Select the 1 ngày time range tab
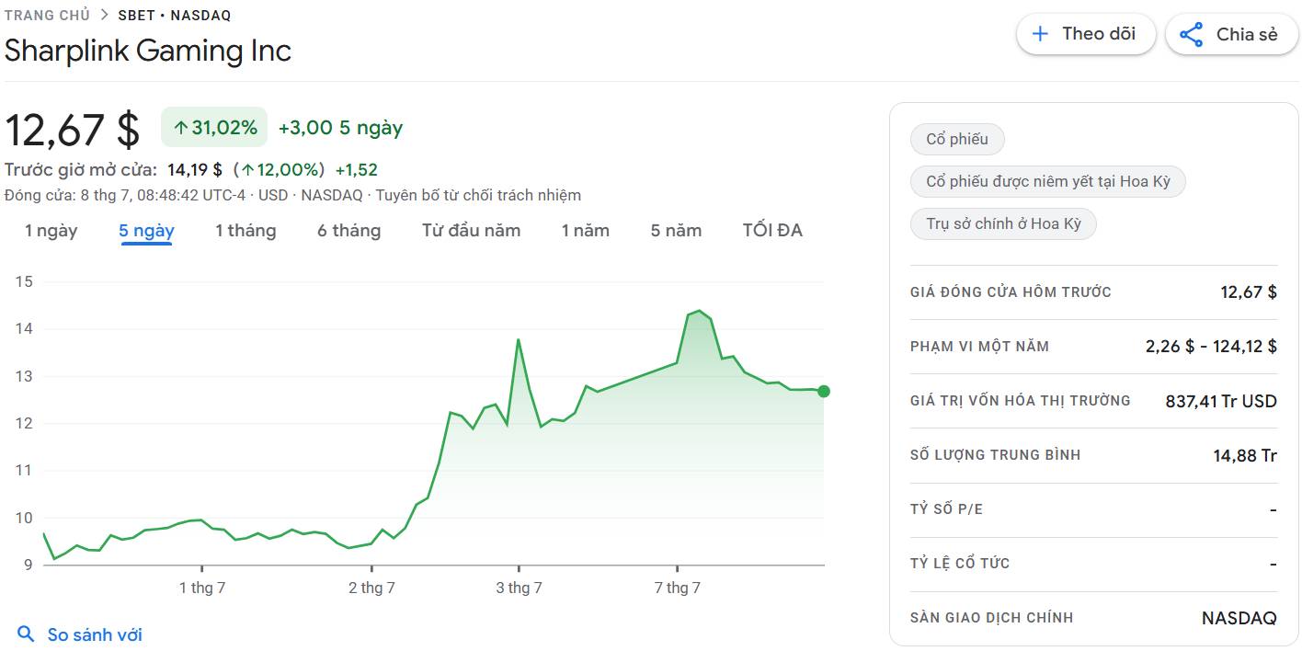The height and width of the screenshot is (651, 1302). click(x=51, y=231)
